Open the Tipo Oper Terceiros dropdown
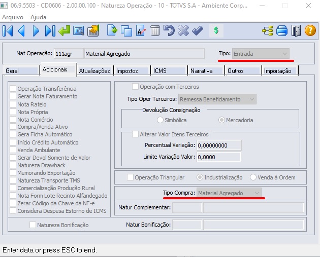 (217, 99)
